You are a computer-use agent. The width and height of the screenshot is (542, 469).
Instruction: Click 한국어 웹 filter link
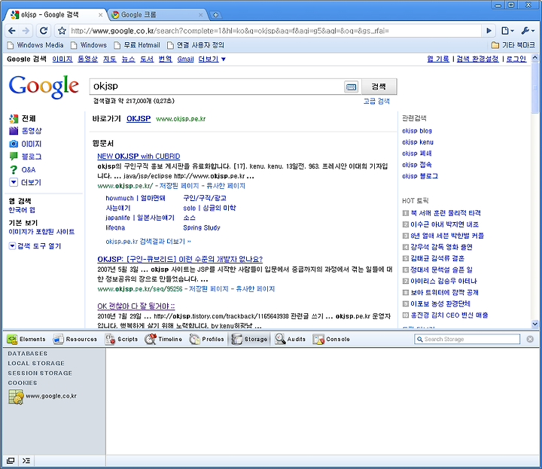[x=22, y=210]
